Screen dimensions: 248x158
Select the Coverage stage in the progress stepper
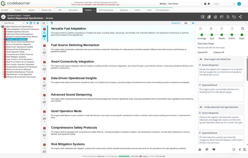click(202, 35)
